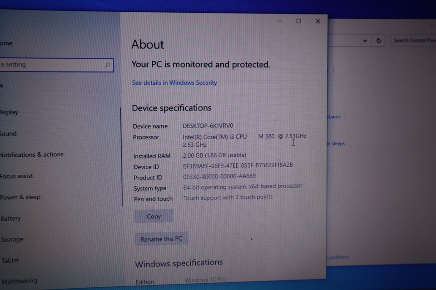436x290 pixels.
Task: Open Storage settings page
Action: 12,240
